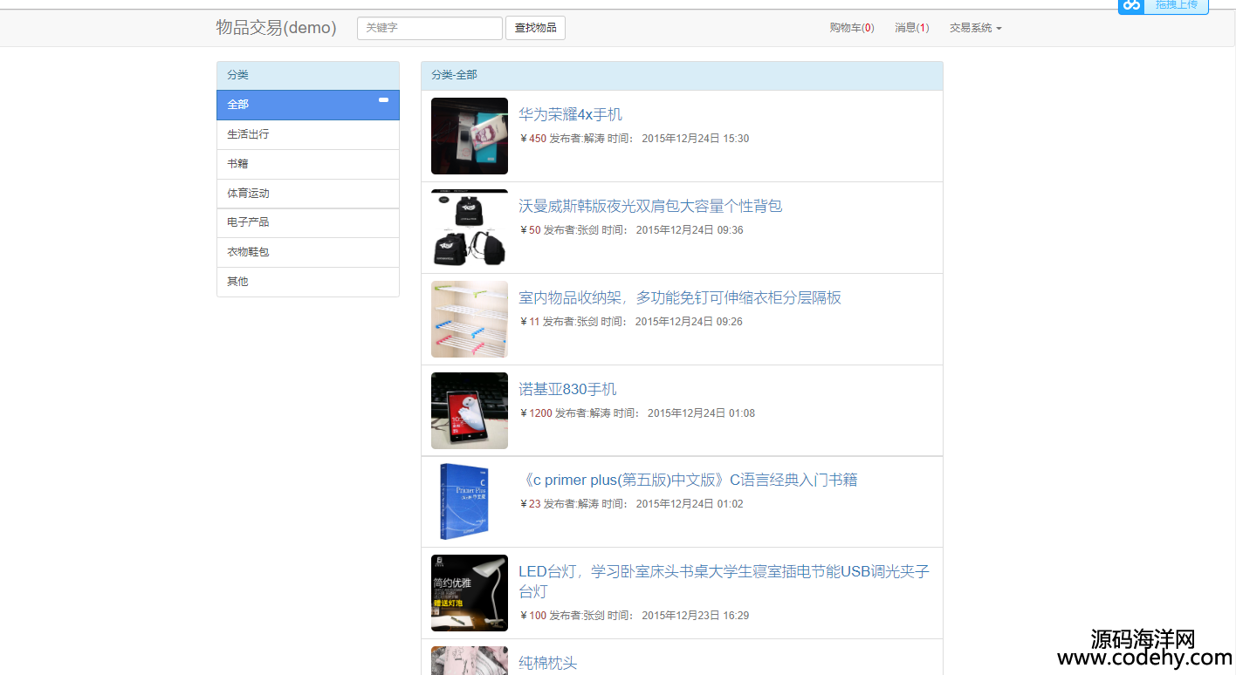This screenshot has width=1236, height=675.
Task: Open the LED台灯 listing title
Action: coord(724,581)
